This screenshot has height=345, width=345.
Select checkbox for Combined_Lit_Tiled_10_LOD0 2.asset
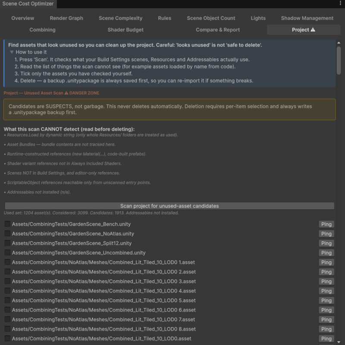[x=7, y=272]
